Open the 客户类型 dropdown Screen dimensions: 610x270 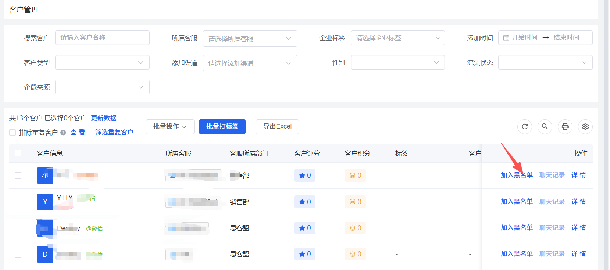[102, 62]
